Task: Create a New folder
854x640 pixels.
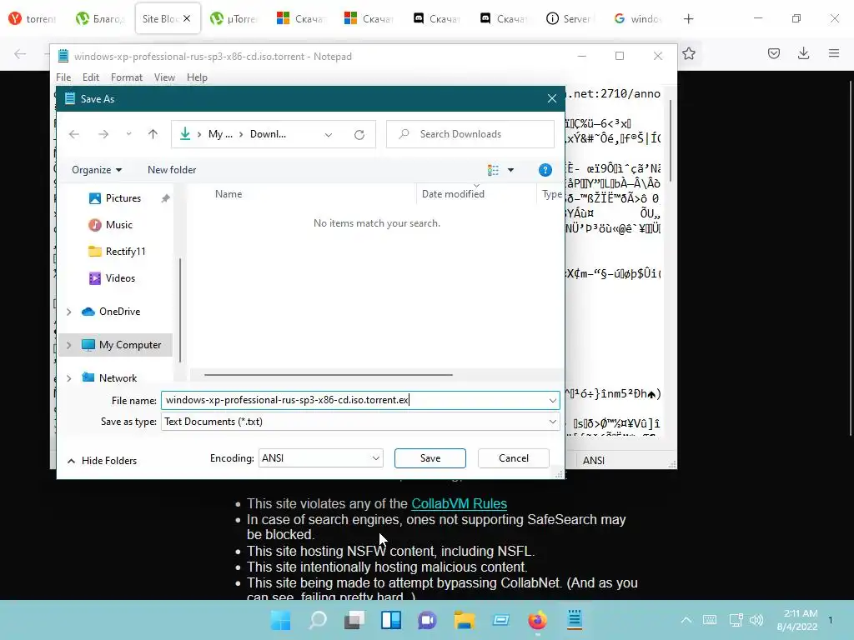Action: point(172,170)
